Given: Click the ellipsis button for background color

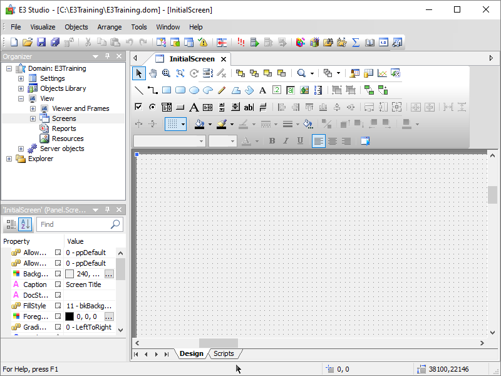Looking at the screenshot, I should click(x=109, y=274).
